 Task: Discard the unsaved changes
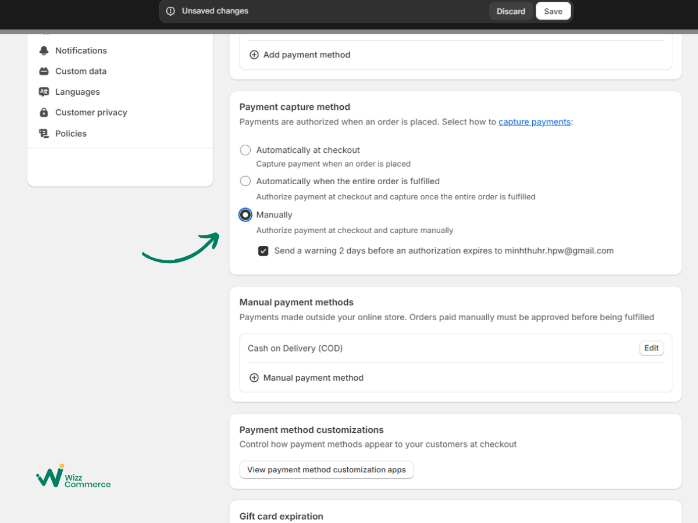[x=511, y=12]
